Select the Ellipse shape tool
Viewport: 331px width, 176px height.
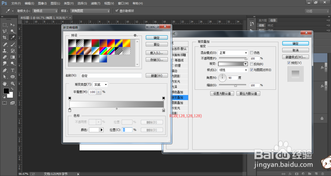(13, 77)
